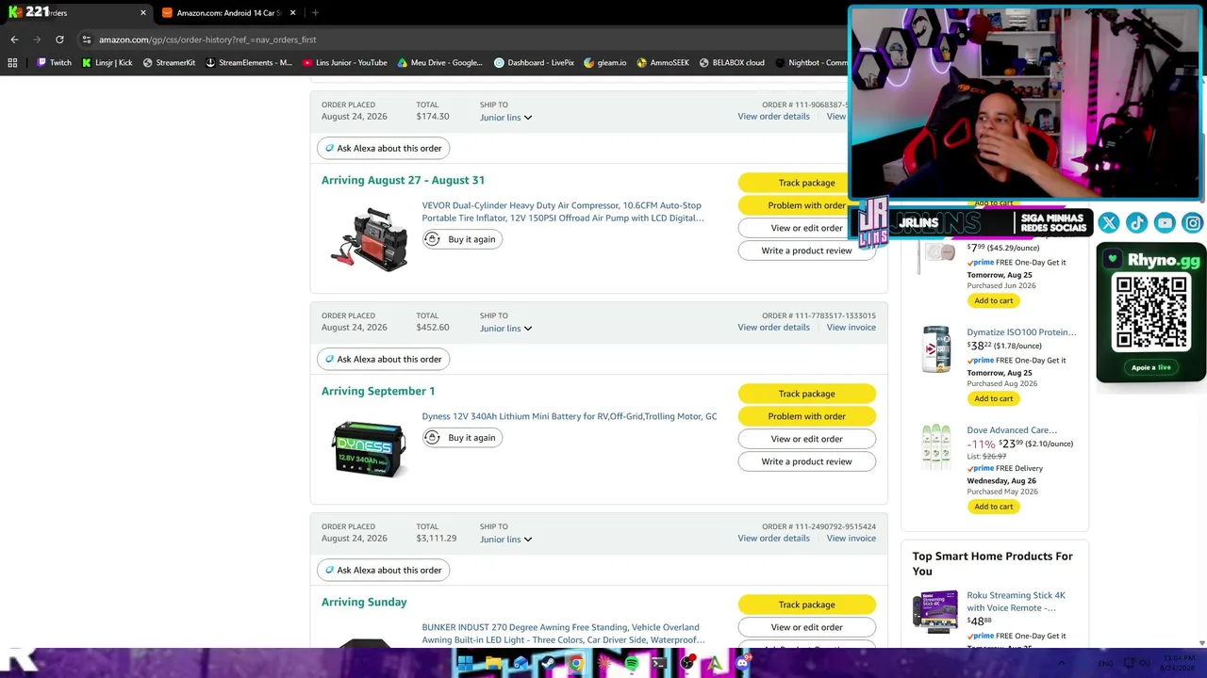The height and width of the screenshot is (678, 1207).
Task: View invoice for the $452.60 order
Action: point(851,328)
